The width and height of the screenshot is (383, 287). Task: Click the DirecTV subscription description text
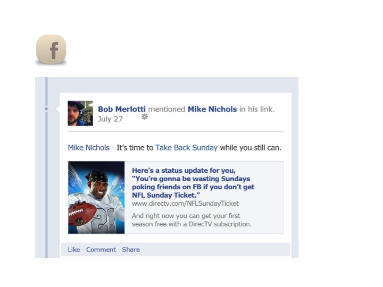tap(191, 220)
